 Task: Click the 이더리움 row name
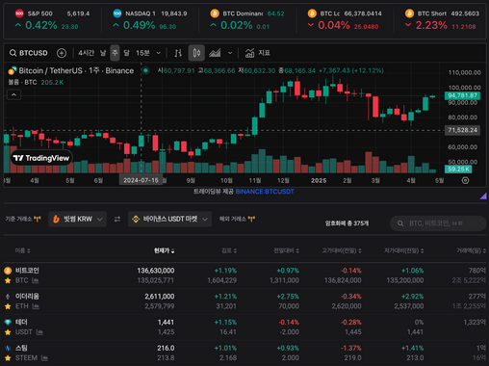(x=27, y=297)
